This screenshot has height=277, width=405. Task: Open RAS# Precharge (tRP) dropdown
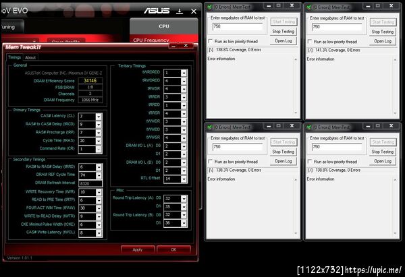point(99,133)
